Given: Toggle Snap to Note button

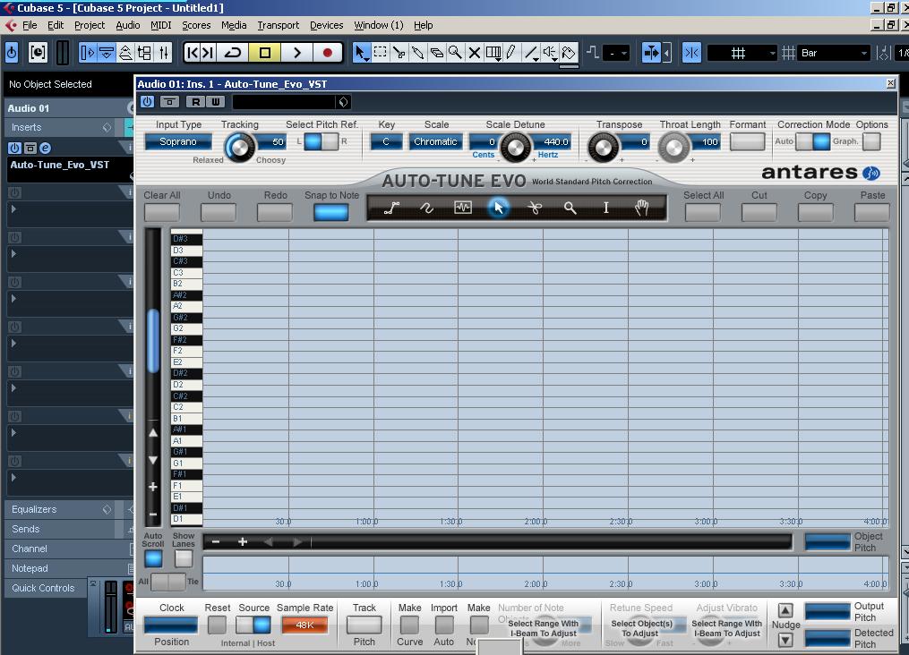Looking at the screenshot, I should click(x=330, y=212).
